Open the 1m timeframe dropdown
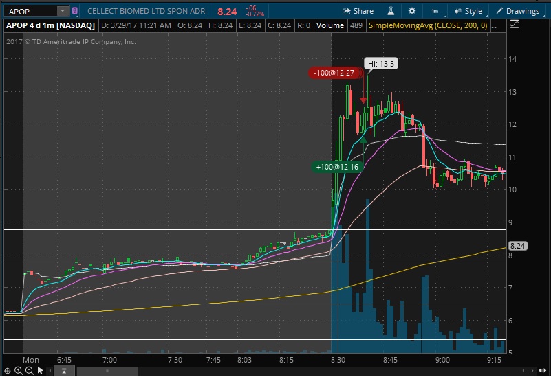Image resolution: width=551 pixels, height=377 pixels. tap(435, 11)
